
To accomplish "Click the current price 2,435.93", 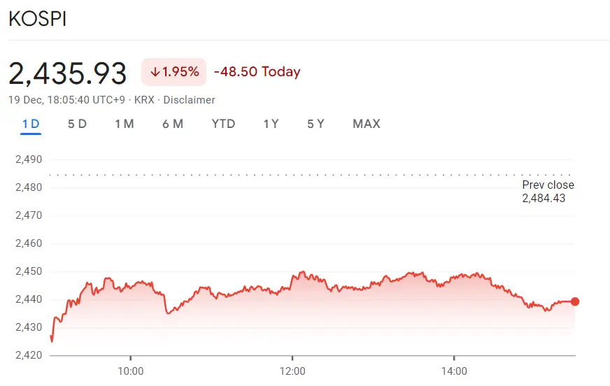I will pyautogui.click(x=68, y=73).
